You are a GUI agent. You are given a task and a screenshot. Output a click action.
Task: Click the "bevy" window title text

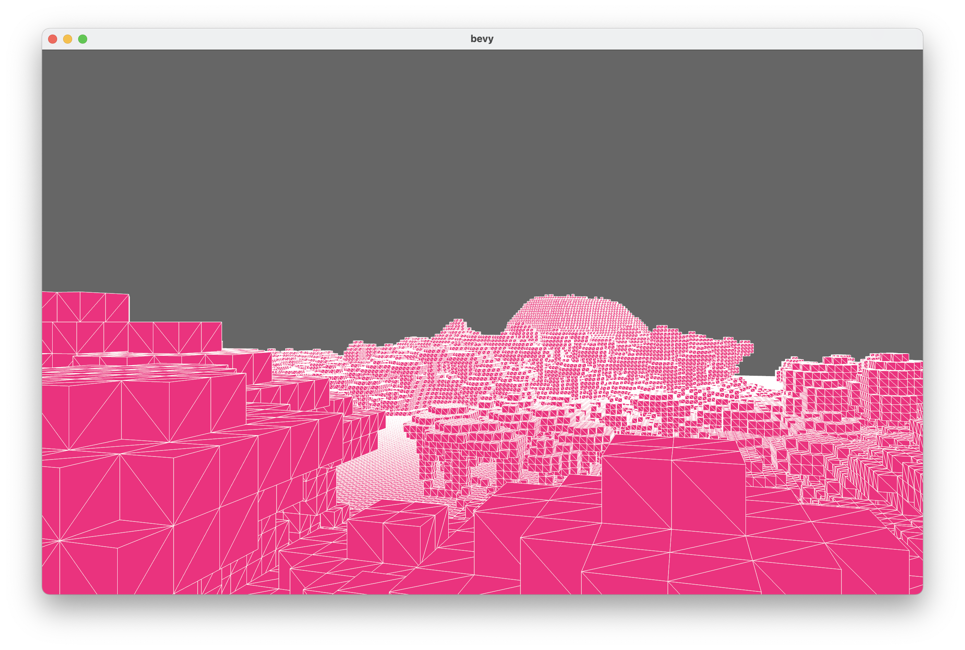[x=482, y=39]
